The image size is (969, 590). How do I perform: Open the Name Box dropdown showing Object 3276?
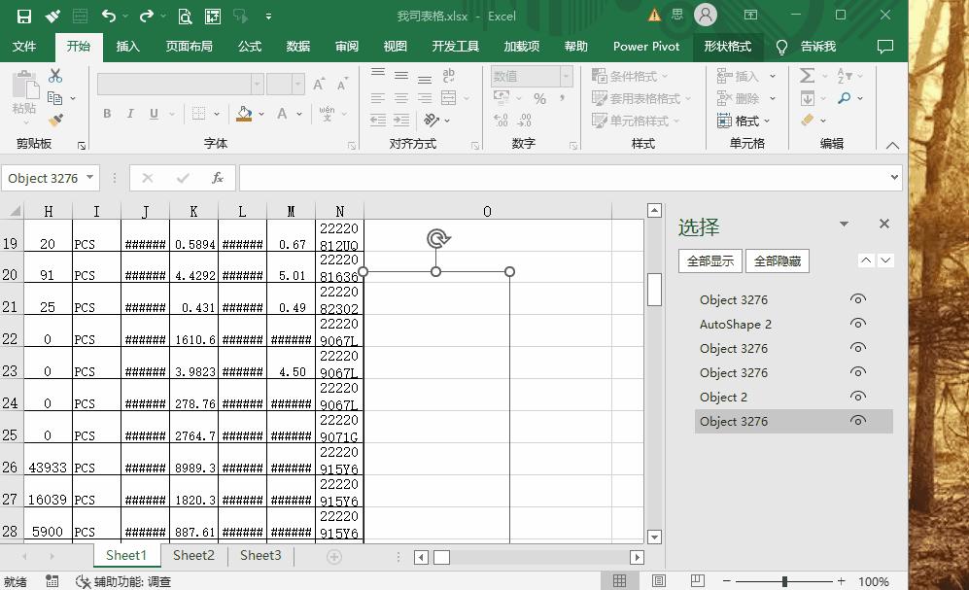(91, 178)
